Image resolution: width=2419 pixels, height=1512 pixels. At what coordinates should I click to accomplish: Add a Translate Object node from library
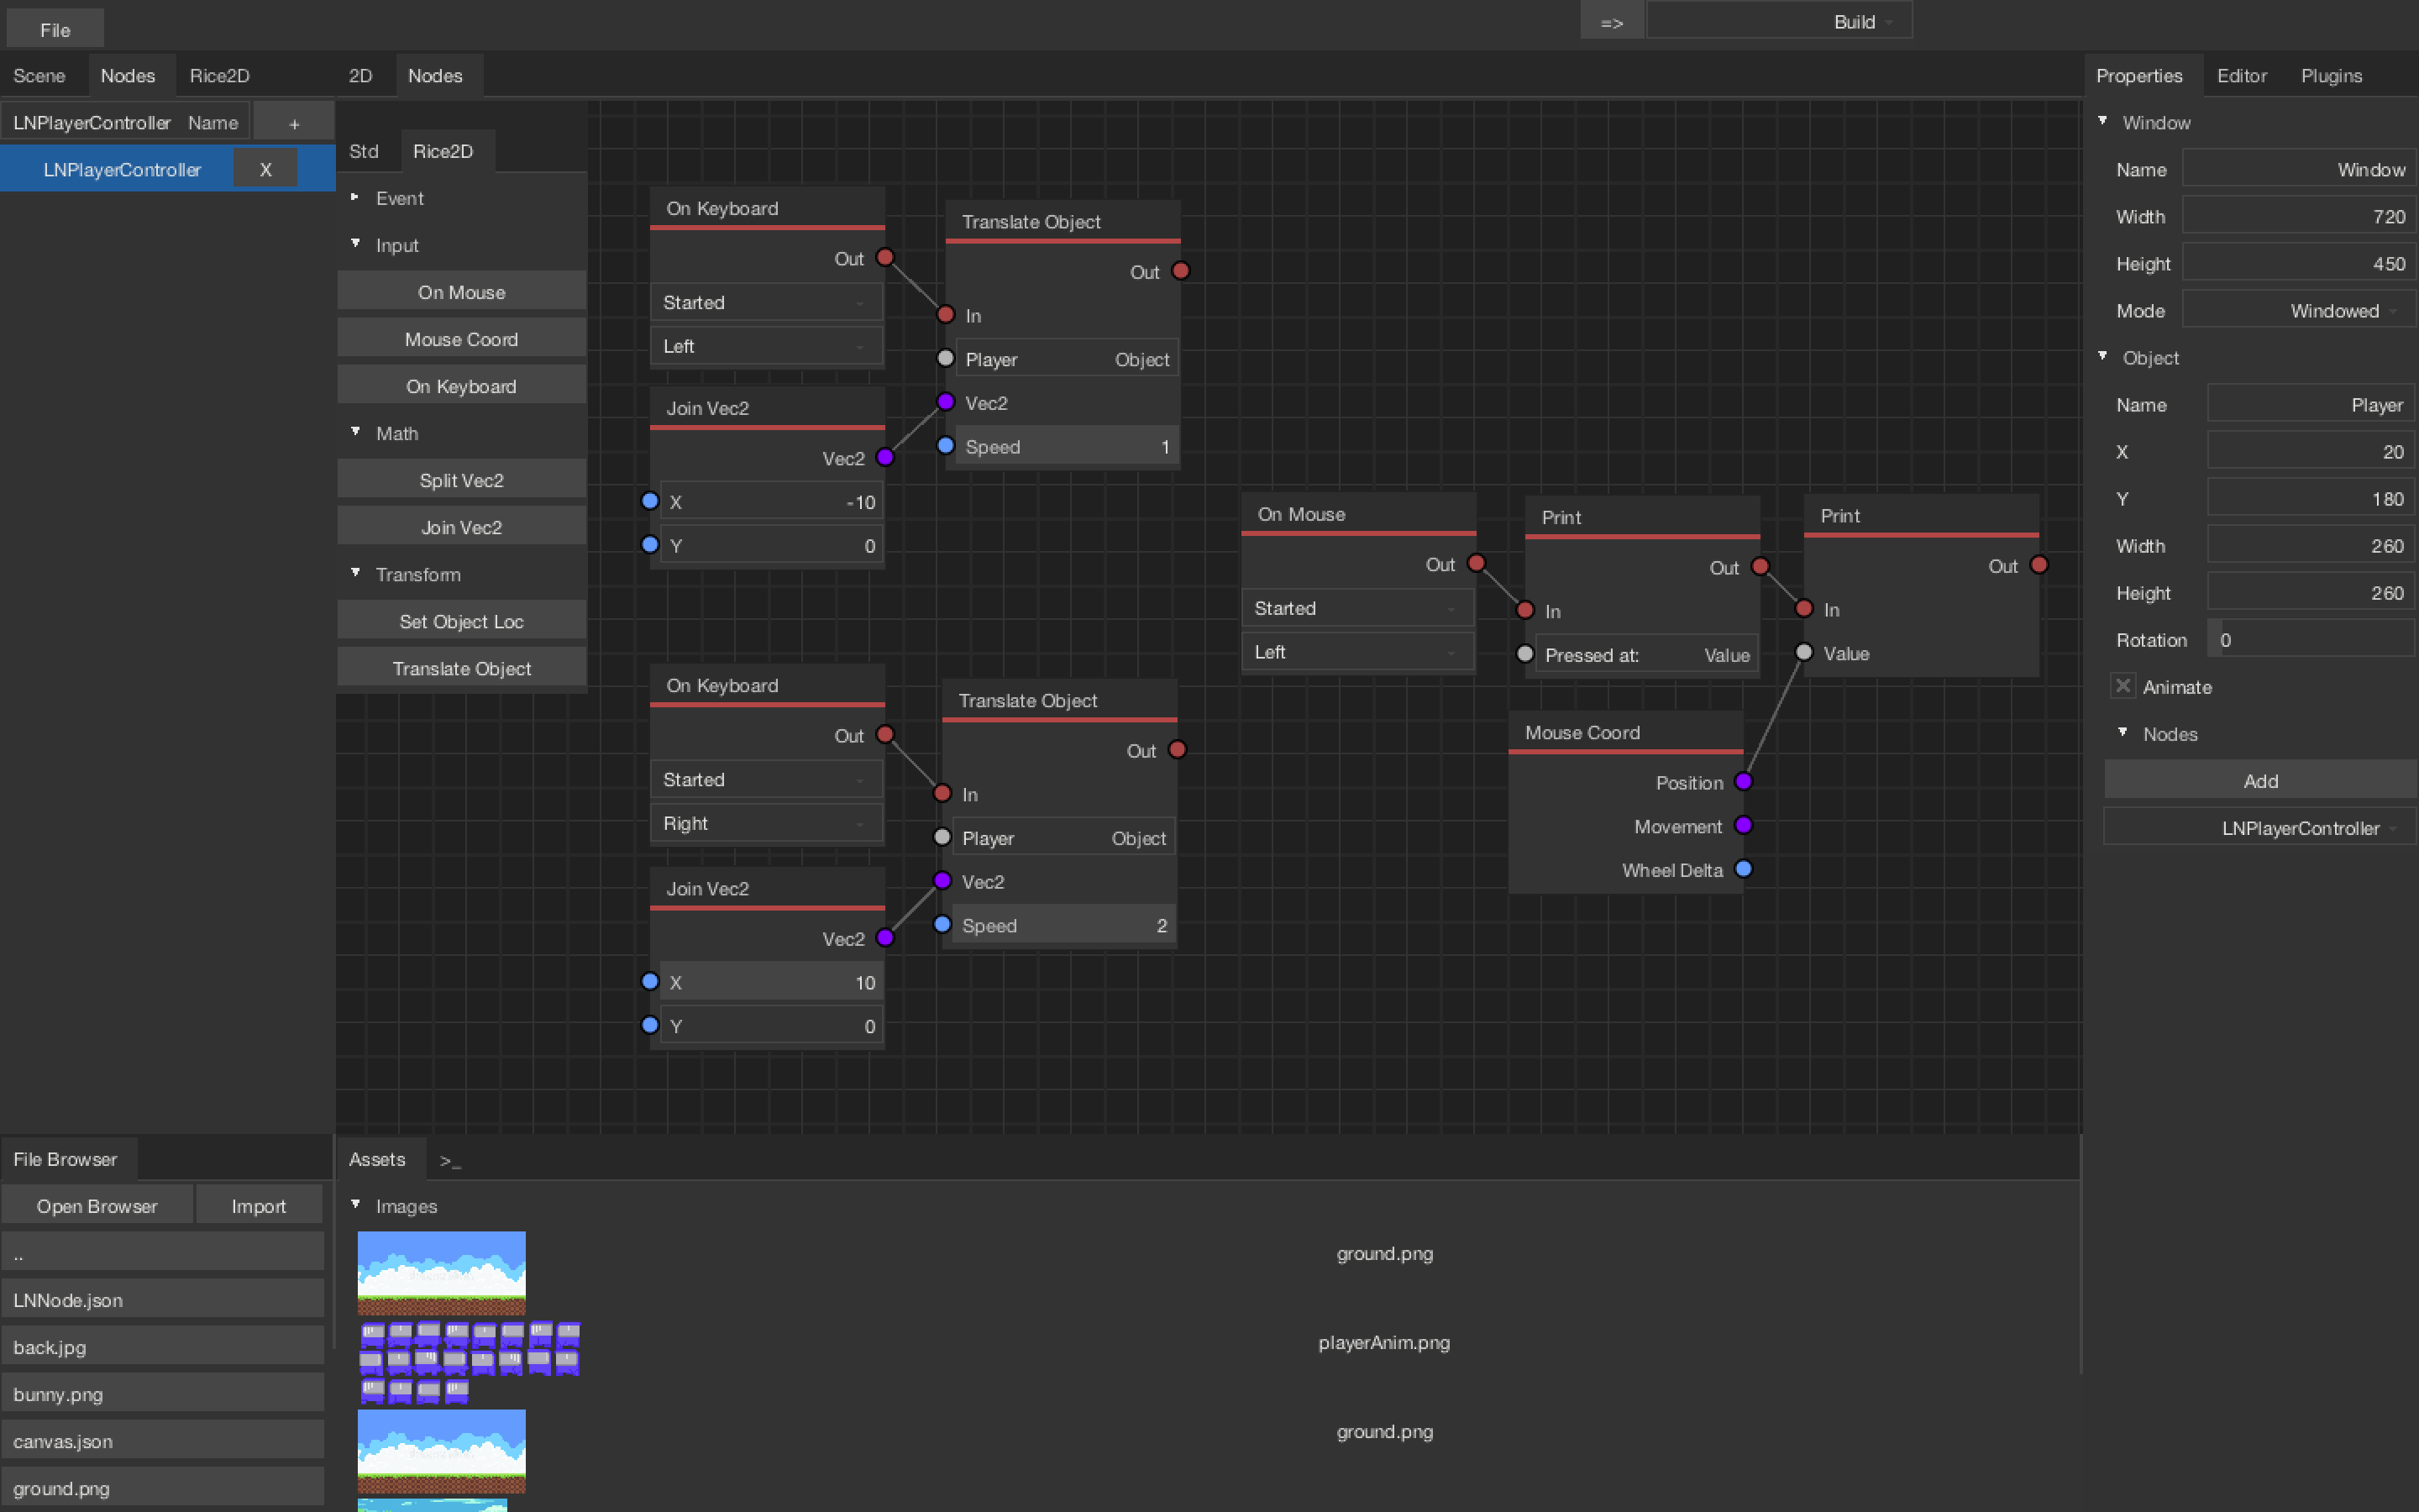pos(462,668)
